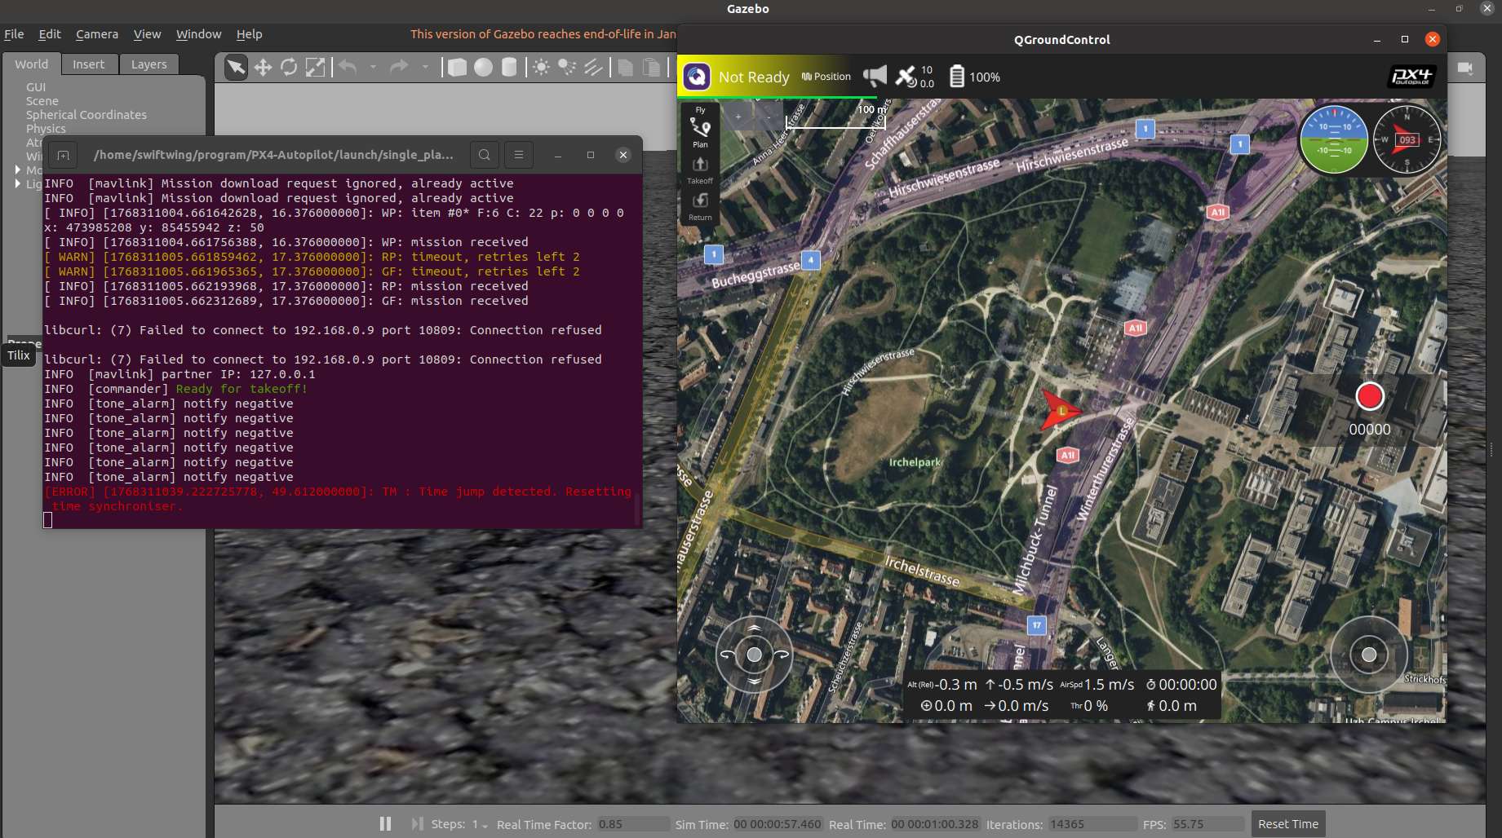Open the QGroundControl application logo menu

pos(697,77)
